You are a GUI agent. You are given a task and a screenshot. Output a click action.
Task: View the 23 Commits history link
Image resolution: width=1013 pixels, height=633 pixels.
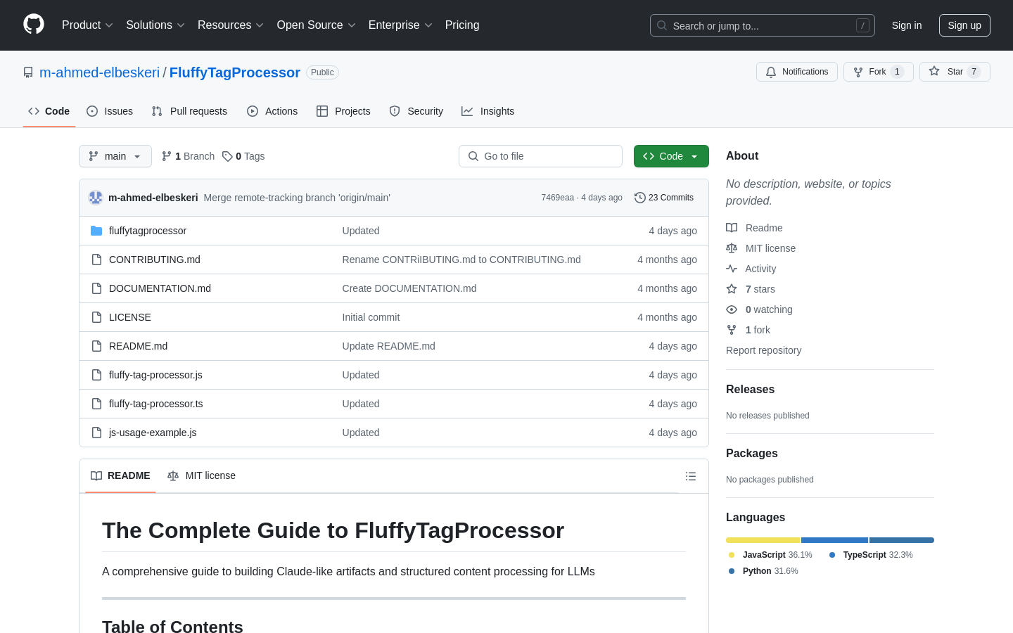pyautogui.click(x=664, y=198)
